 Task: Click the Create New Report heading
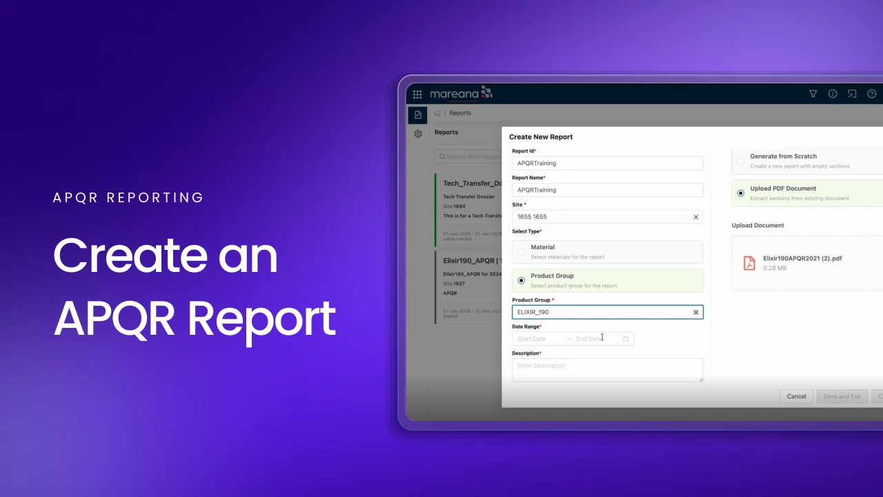pyautogui.click(x=541, y=137)
